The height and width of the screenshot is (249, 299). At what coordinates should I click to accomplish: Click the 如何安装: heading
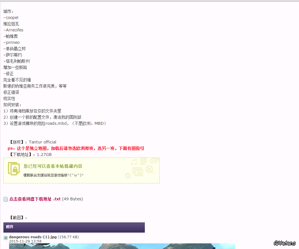12,105
